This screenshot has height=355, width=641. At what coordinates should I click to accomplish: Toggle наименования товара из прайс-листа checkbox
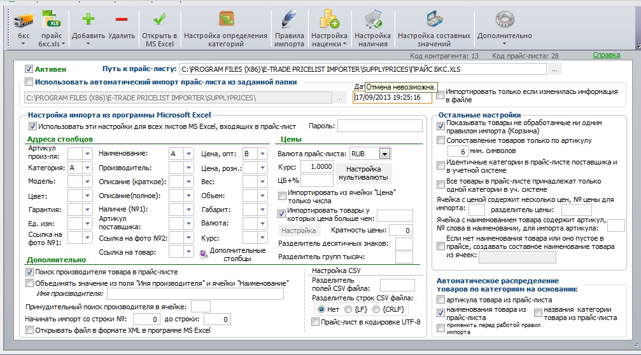point(440,313)
